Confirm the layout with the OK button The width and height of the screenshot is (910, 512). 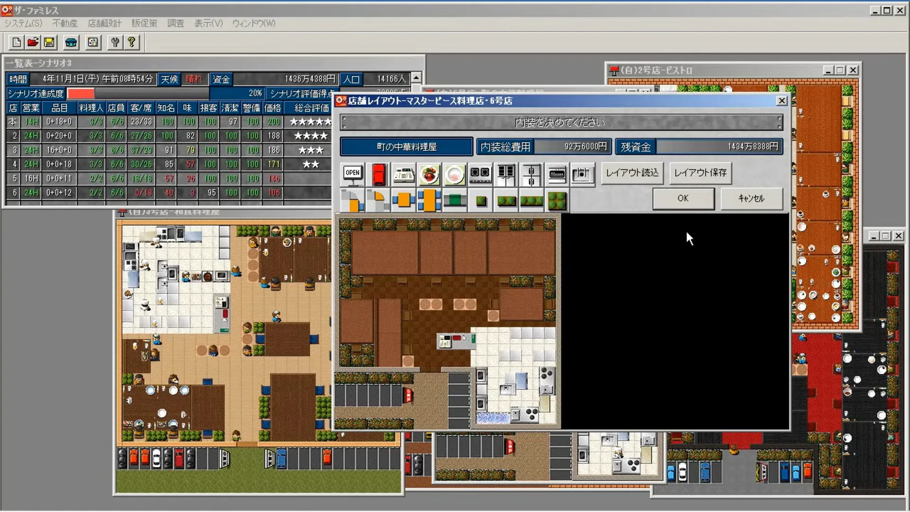[x=682, y=198]
